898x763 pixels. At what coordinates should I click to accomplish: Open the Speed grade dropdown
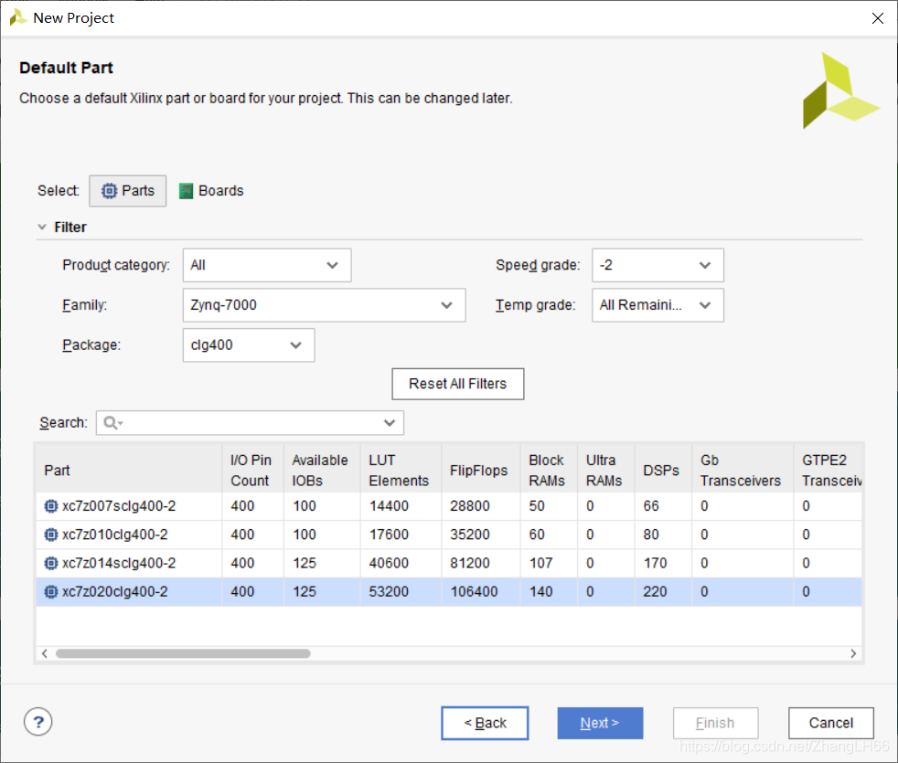(657, 265)
